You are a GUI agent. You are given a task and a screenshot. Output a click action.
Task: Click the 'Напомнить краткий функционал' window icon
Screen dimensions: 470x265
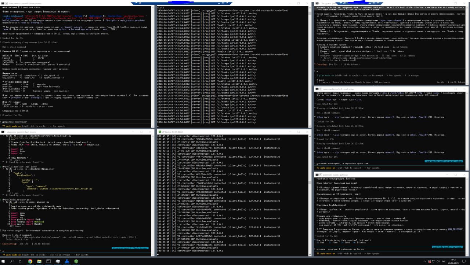tap(3, 3)
